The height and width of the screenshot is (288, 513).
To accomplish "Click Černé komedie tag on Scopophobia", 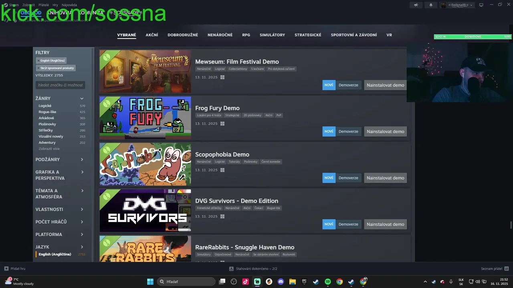I will pyautogui.click(x=271, y=162).
